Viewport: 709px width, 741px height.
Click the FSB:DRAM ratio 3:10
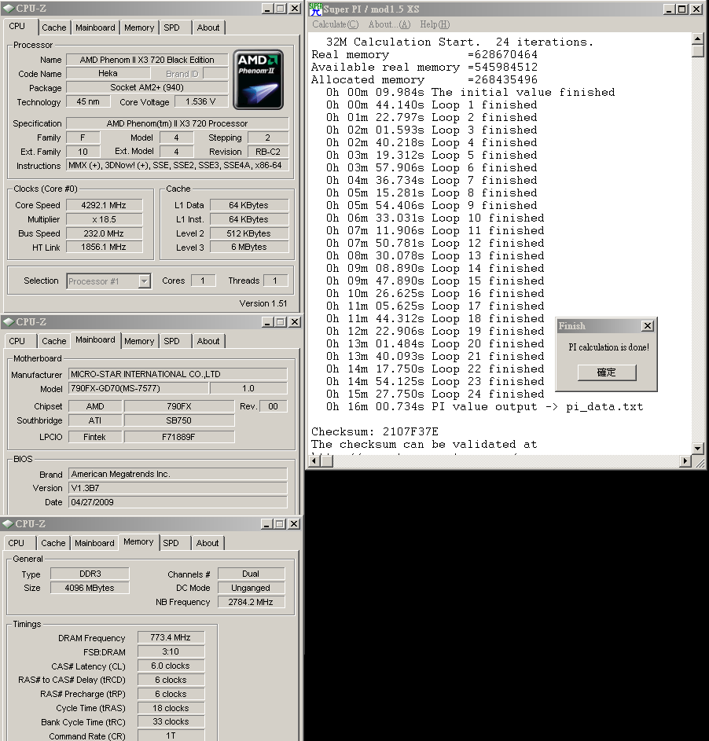(x=171, y=651)
